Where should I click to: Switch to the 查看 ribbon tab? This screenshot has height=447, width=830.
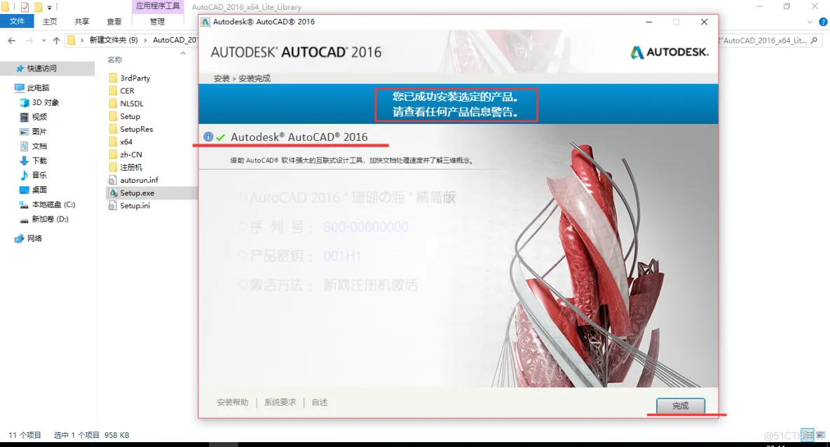pyautogui.click(x=114, y=22)
